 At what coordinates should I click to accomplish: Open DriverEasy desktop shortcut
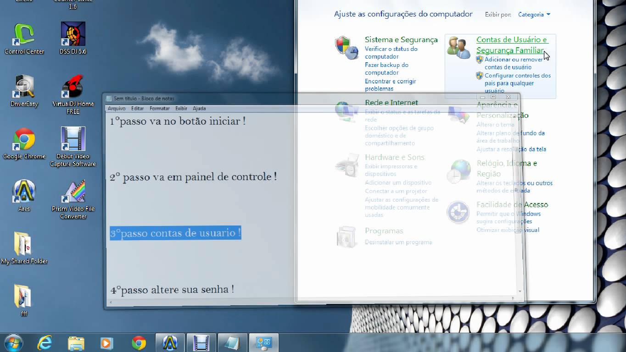tap(24, 91)
